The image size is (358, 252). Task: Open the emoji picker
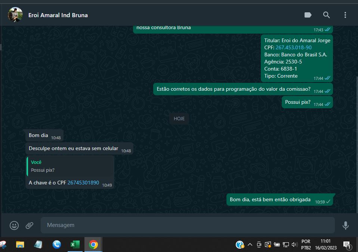click(x=14, y=225)
